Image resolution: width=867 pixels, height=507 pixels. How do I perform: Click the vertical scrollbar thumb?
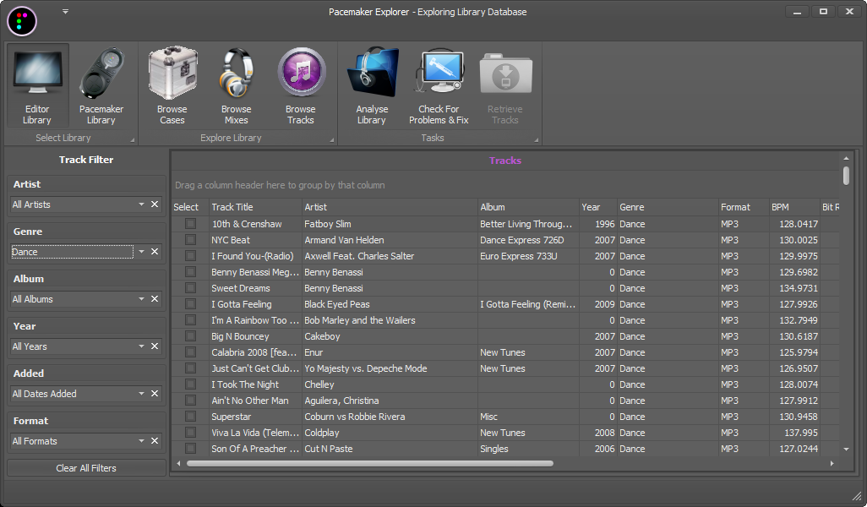(846, 176)
